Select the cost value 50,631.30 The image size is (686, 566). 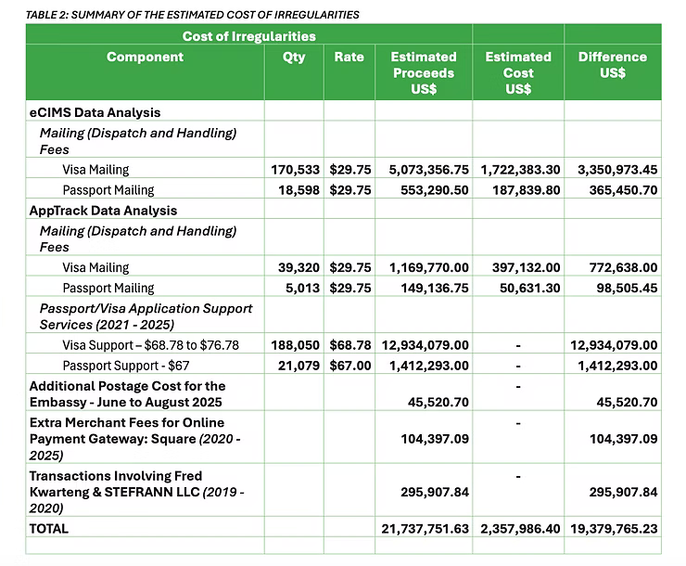pyautogui.click(x=530, y=288)
